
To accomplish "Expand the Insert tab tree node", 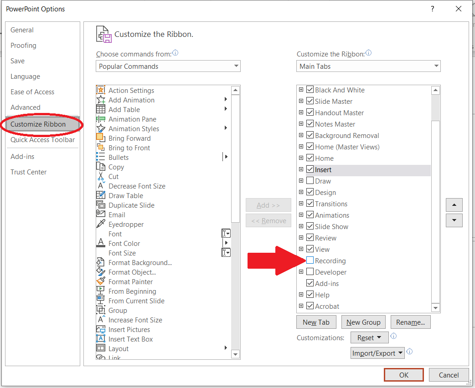I will click(x=301, y=169).
